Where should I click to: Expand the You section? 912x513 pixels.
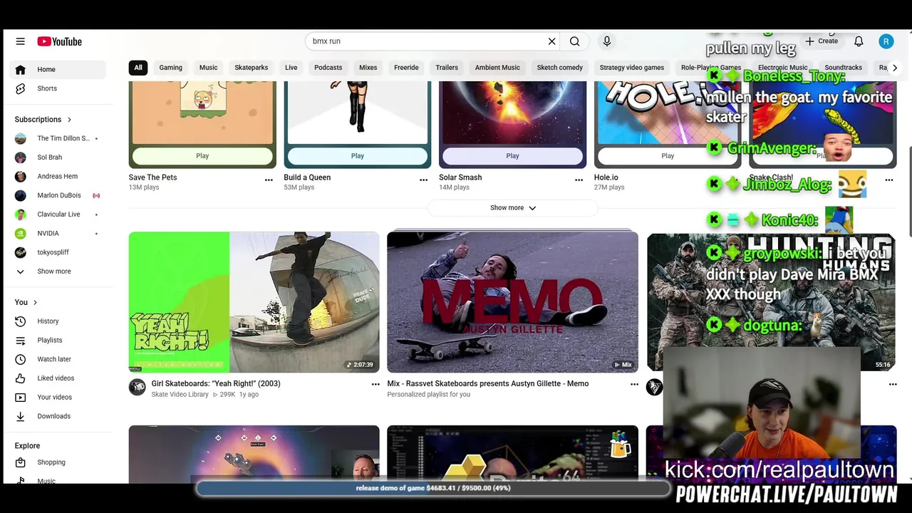click(x=26, y=302)
